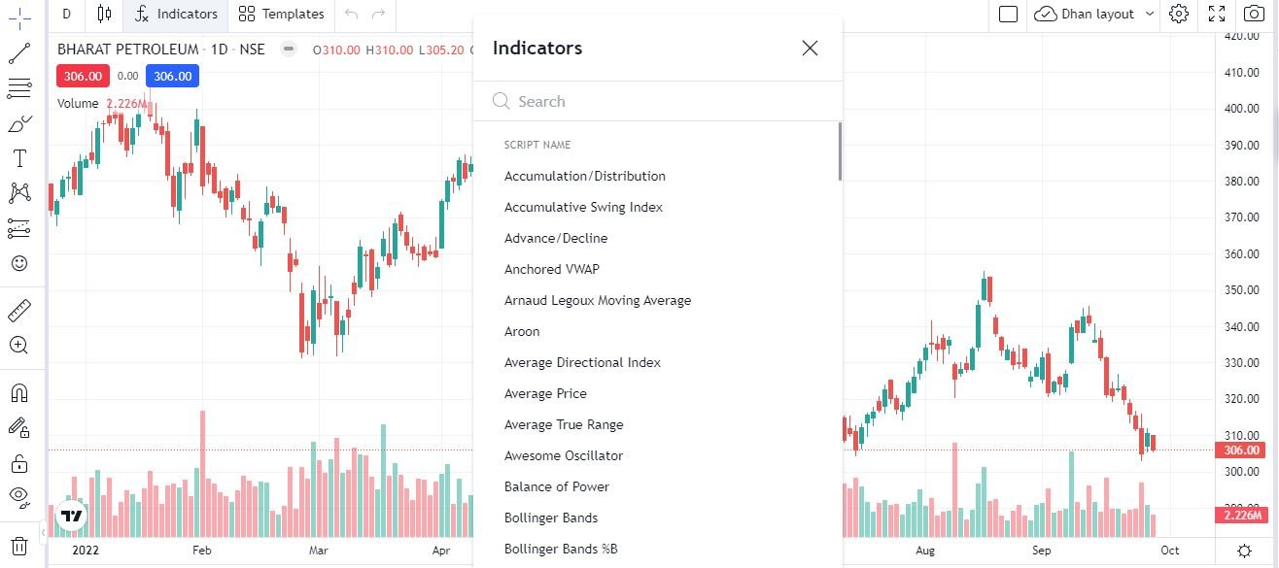The width and height of the screenshot is (1279, 568).
Task: Open the candle chart style selector
Action: (x=104, y=14)
